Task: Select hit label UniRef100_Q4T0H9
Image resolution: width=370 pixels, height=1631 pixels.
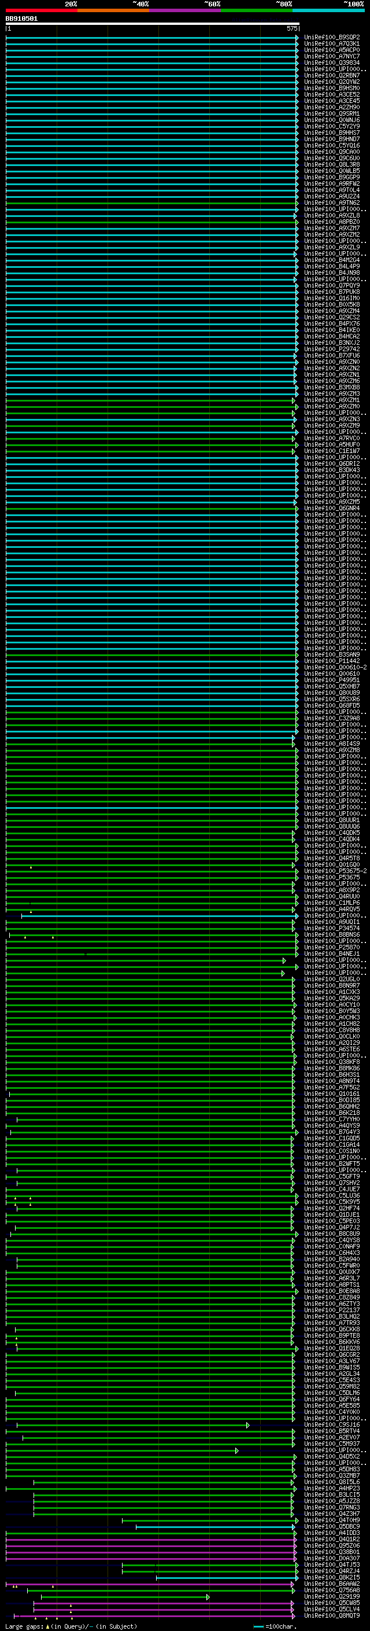Action: [332, 1520]
